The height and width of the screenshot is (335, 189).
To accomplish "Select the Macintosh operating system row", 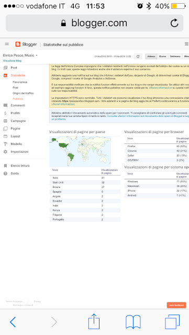I will pyautogui.click(x=157, y=186).
